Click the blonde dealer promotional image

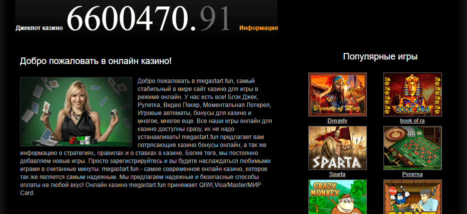[76, 111]
